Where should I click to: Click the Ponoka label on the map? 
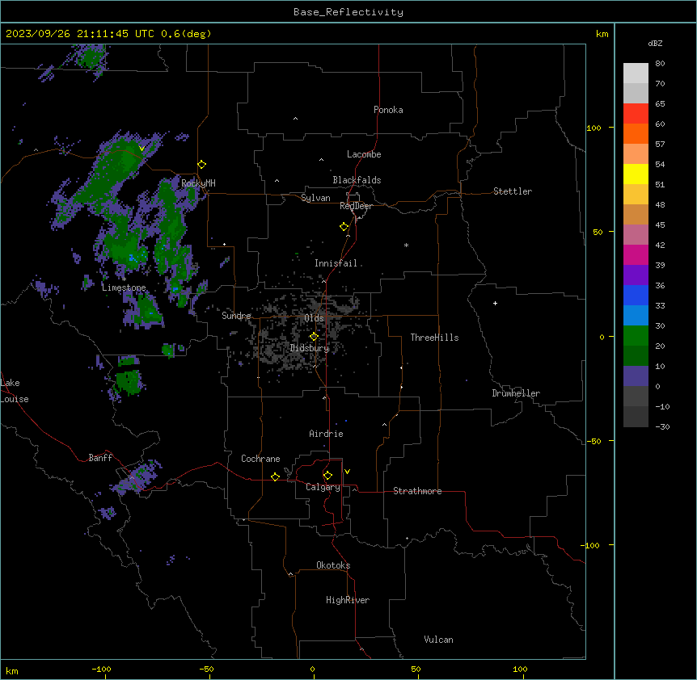388,110
